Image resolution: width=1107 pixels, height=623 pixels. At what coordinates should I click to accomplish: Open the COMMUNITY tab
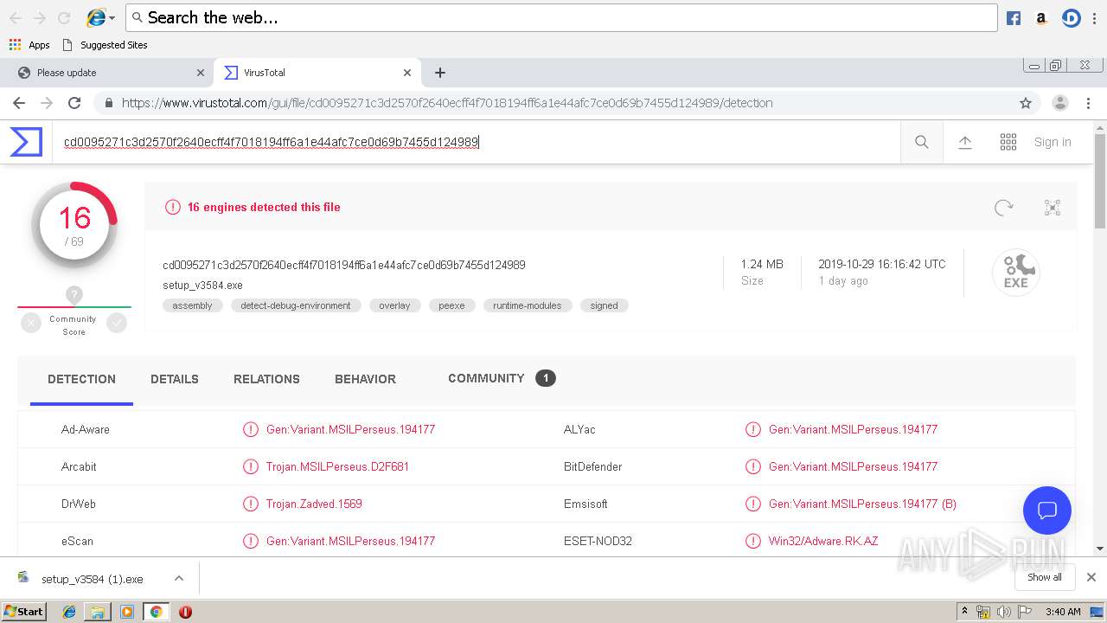click(x=502, y=378)
